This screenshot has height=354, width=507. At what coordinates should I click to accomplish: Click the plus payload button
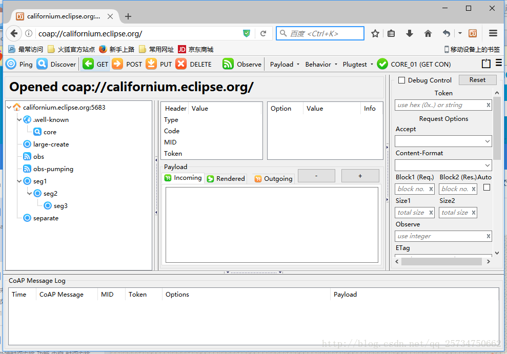(360, 176)
